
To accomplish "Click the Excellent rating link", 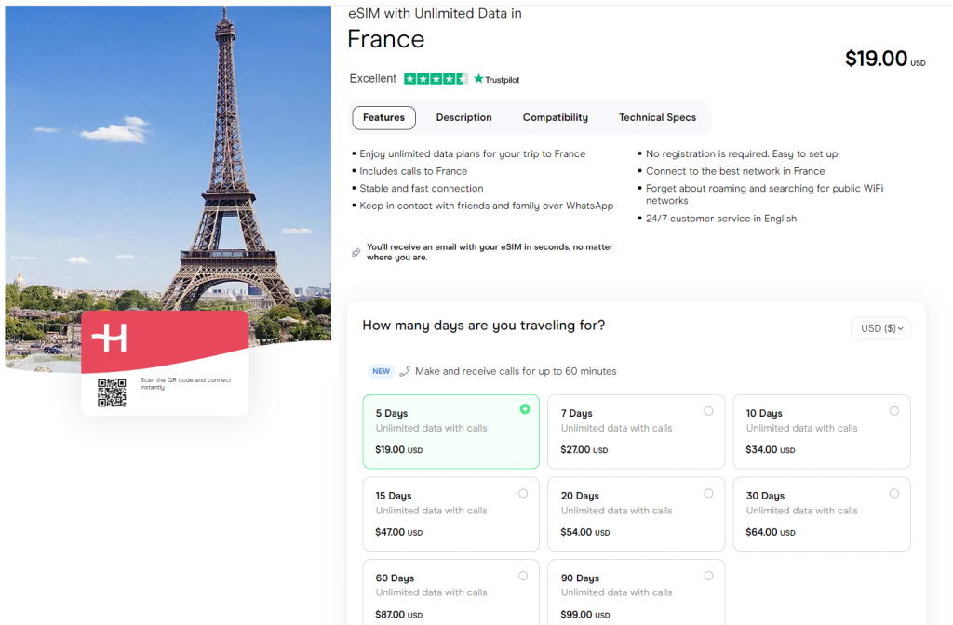I will click(372, 79).
